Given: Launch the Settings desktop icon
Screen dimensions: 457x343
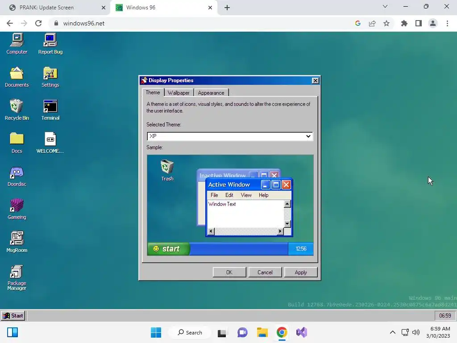Looking at the screenshot, I should [x=50, y=77].
